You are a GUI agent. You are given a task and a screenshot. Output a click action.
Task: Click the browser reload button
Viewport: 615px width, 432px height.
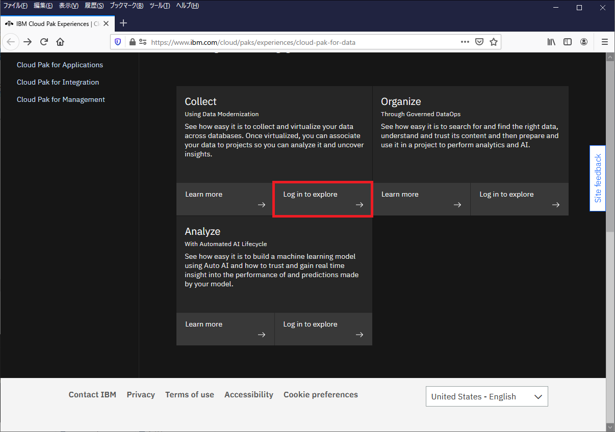(44, 42)
